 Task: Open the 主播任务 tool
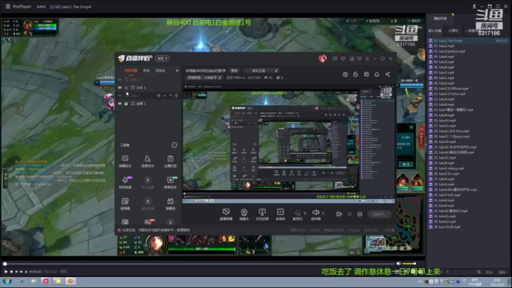point(170,161)
